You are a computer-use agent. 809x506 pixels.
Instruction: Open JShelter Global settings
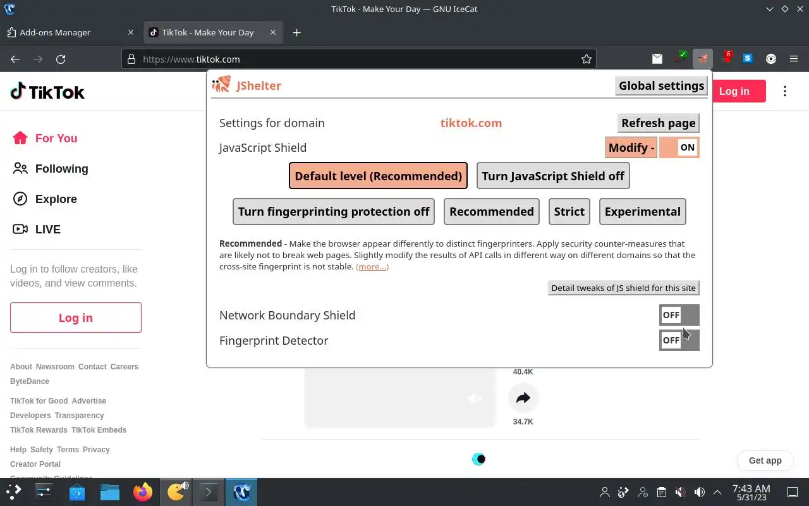click(x=661, y=85)
